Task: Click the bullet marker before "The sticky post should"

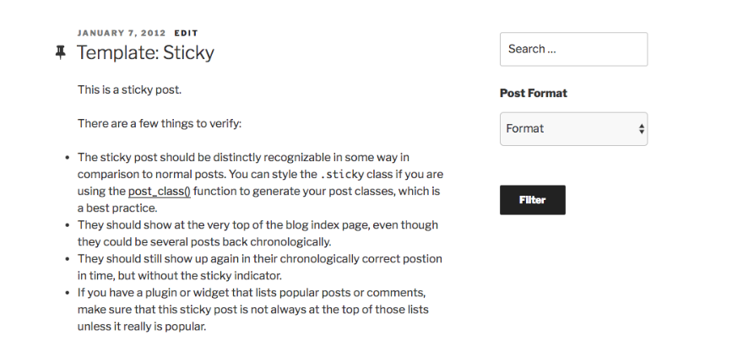Action: tap(67, 157)
